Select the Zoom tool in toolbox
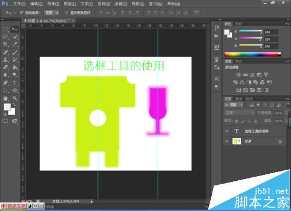Screen dimensions: 291x211 point(15,98)
